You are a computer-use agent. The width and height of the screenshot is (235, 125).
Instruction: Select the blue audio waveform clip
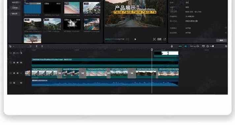pyautogui.click(x=105, y=83)
